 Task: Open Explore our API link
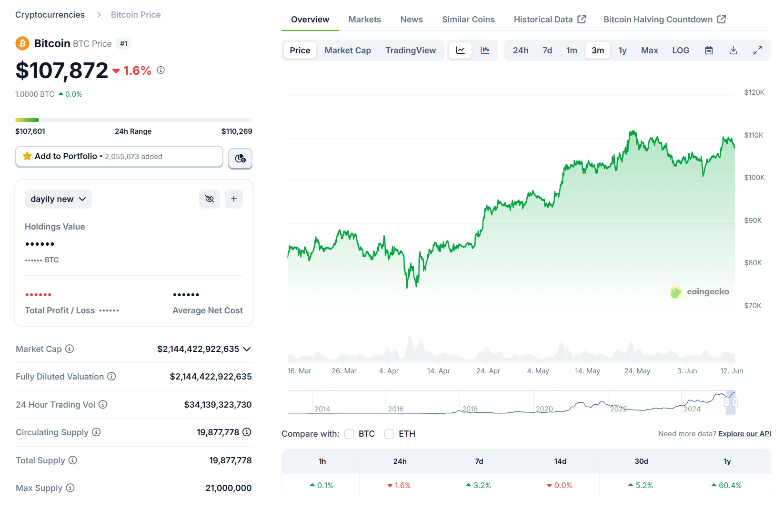point(744,434)
